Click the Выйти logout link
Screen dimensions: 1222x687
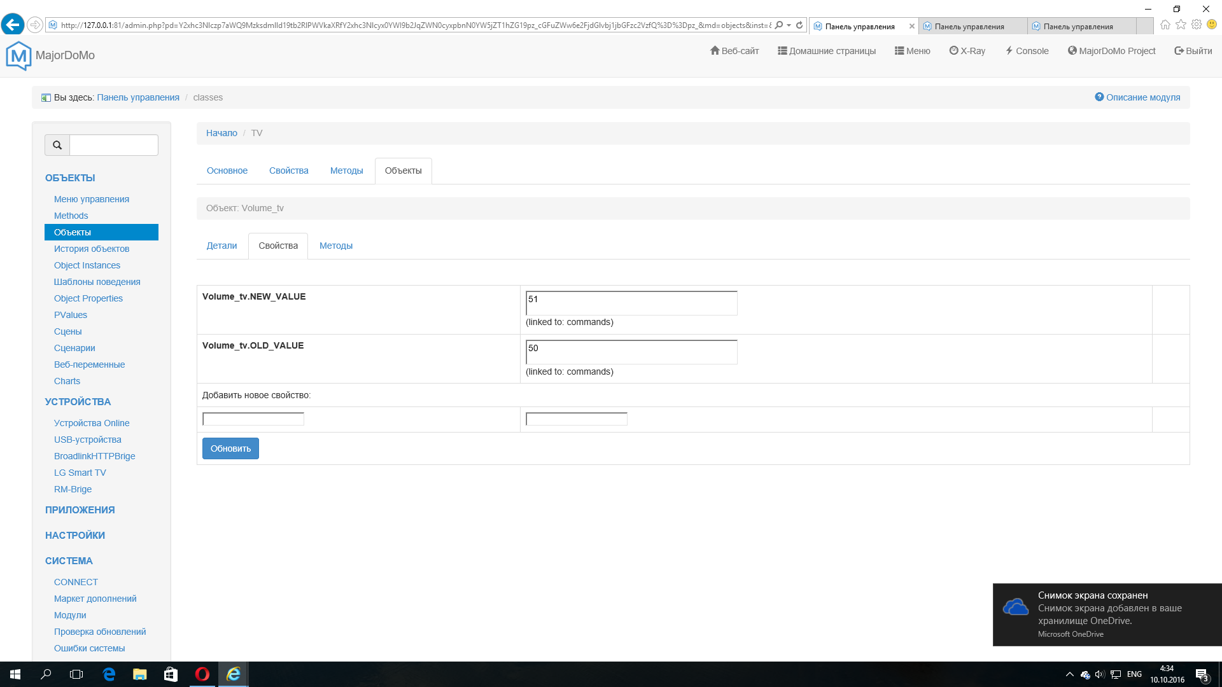point(1193,51)
